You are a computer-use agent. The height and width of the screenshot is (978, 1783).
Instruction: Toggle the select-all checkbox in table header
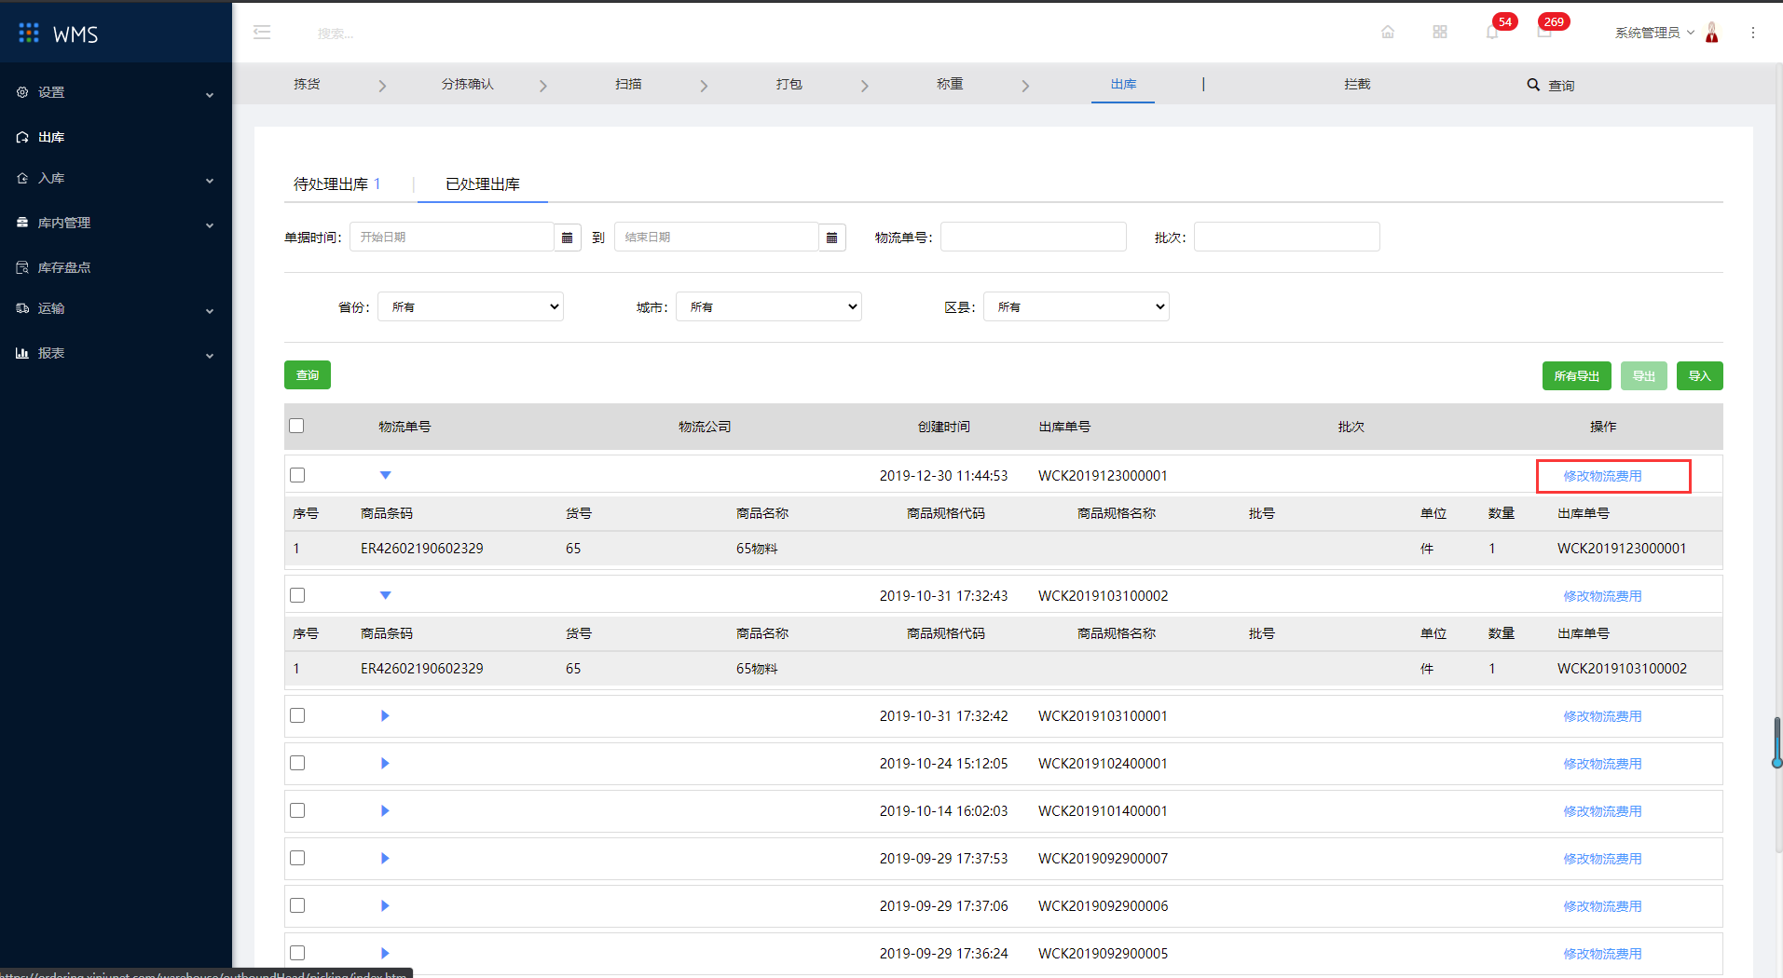(x=296, y=426)
